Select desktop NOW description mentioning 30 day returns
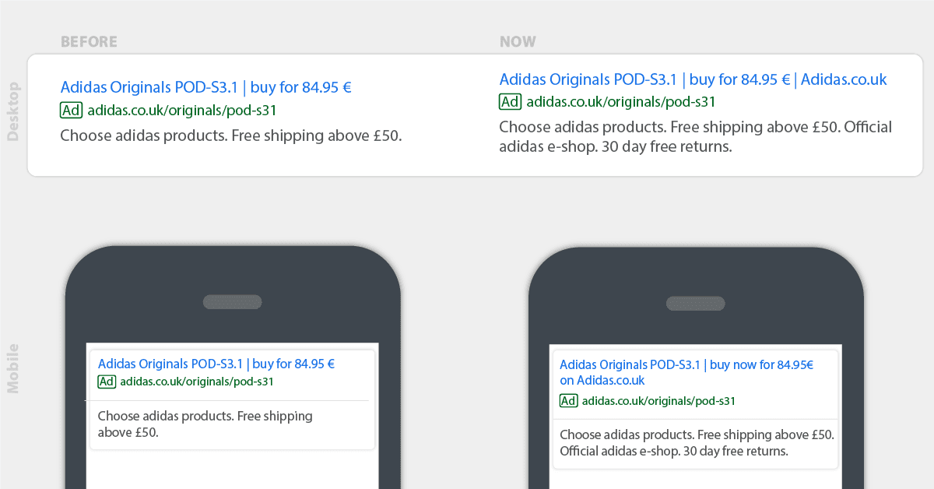The height and width of the screenshot is (489, 934). click(695, 136)
